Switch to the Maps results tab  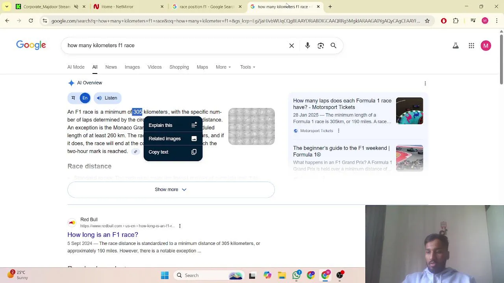click(x=202, y=67)
